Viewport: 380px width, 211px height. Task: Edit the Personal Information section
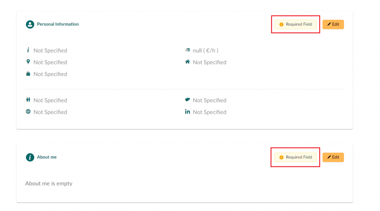[x=333, y=24]
